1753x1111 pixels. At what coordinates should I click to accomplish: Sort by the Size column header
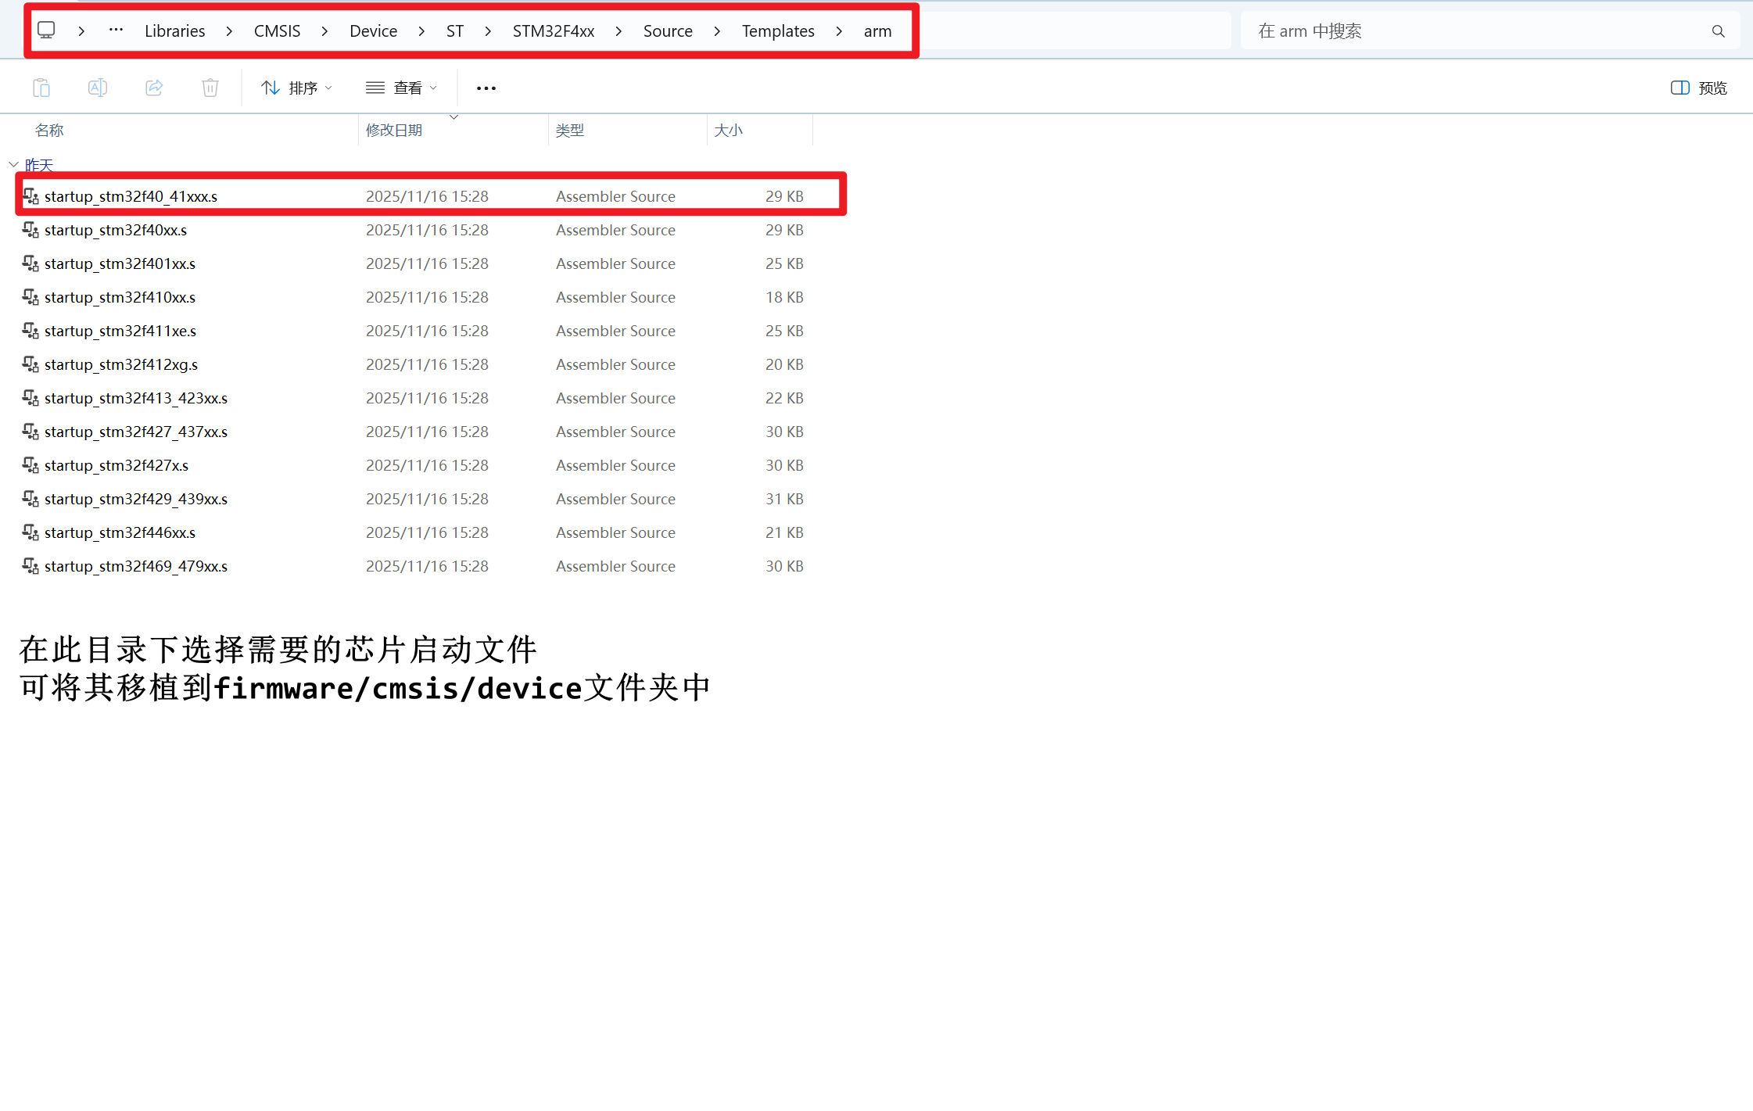pos(728,131)
